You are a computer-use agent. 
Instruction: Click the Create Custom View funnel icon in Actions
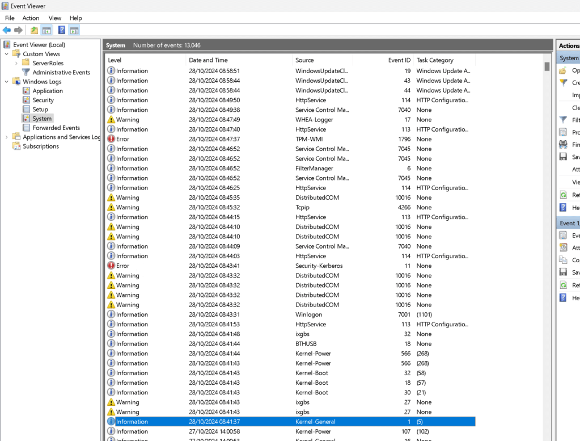pyautogui.click(x=563, y=82)
